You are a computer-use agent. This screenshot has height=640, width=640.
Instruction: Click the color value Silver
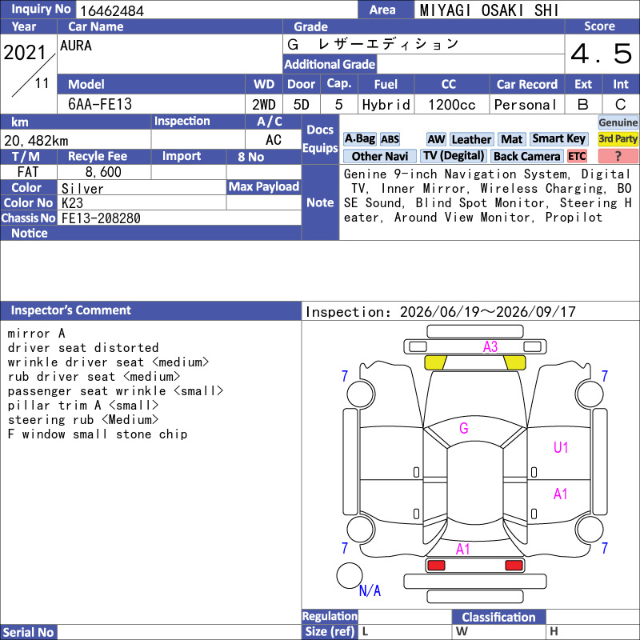point(82,189)
